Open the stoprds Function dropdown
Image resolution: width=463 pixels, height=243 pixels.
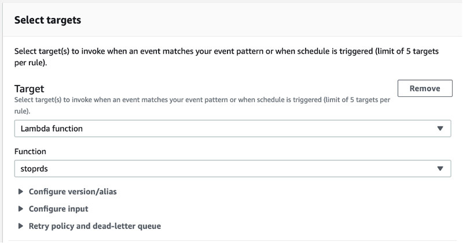point(231,169)
